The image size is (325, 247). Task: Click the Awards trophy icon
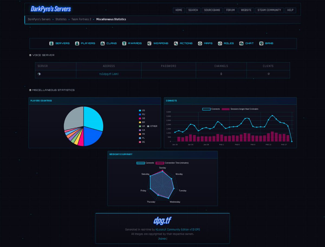(x=124, y=43)
